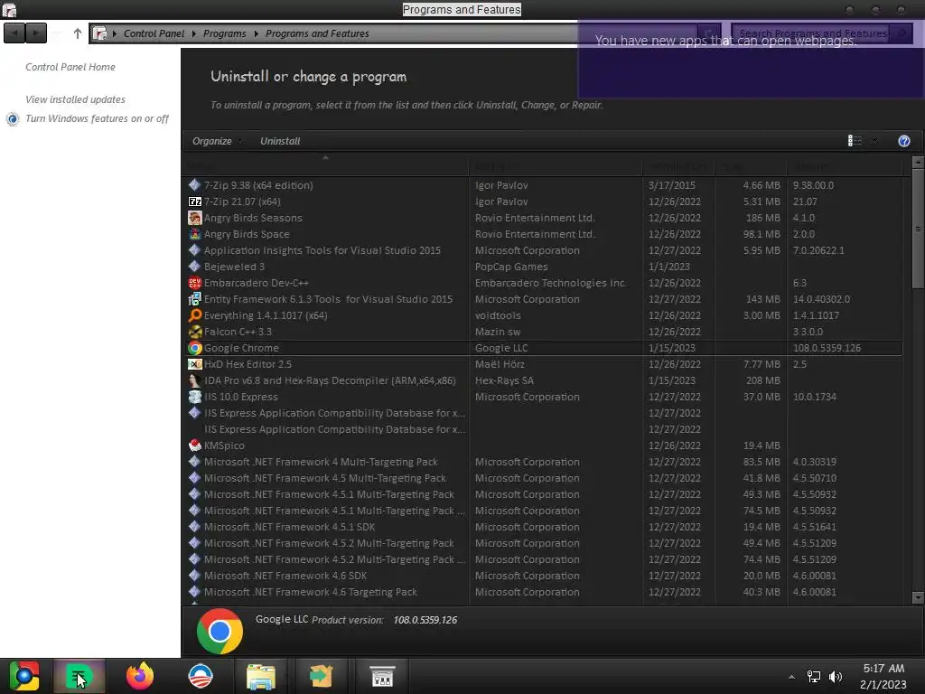Click the IIS Express Compatibility Database first row icon
The height and width of the screenshot is (694, 925).
coord(195,413)
